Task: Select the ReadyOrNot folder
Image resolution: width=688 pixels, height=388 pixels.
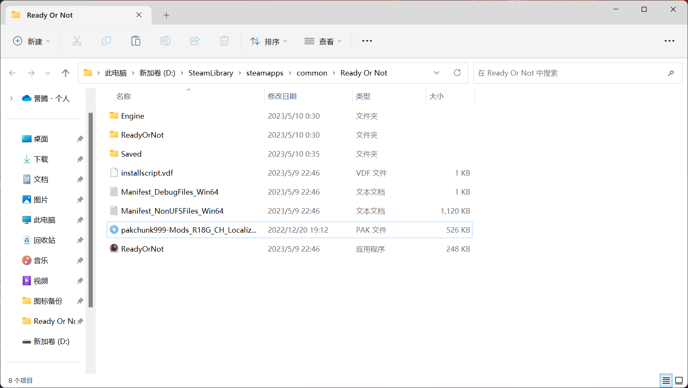Action: 289,135
